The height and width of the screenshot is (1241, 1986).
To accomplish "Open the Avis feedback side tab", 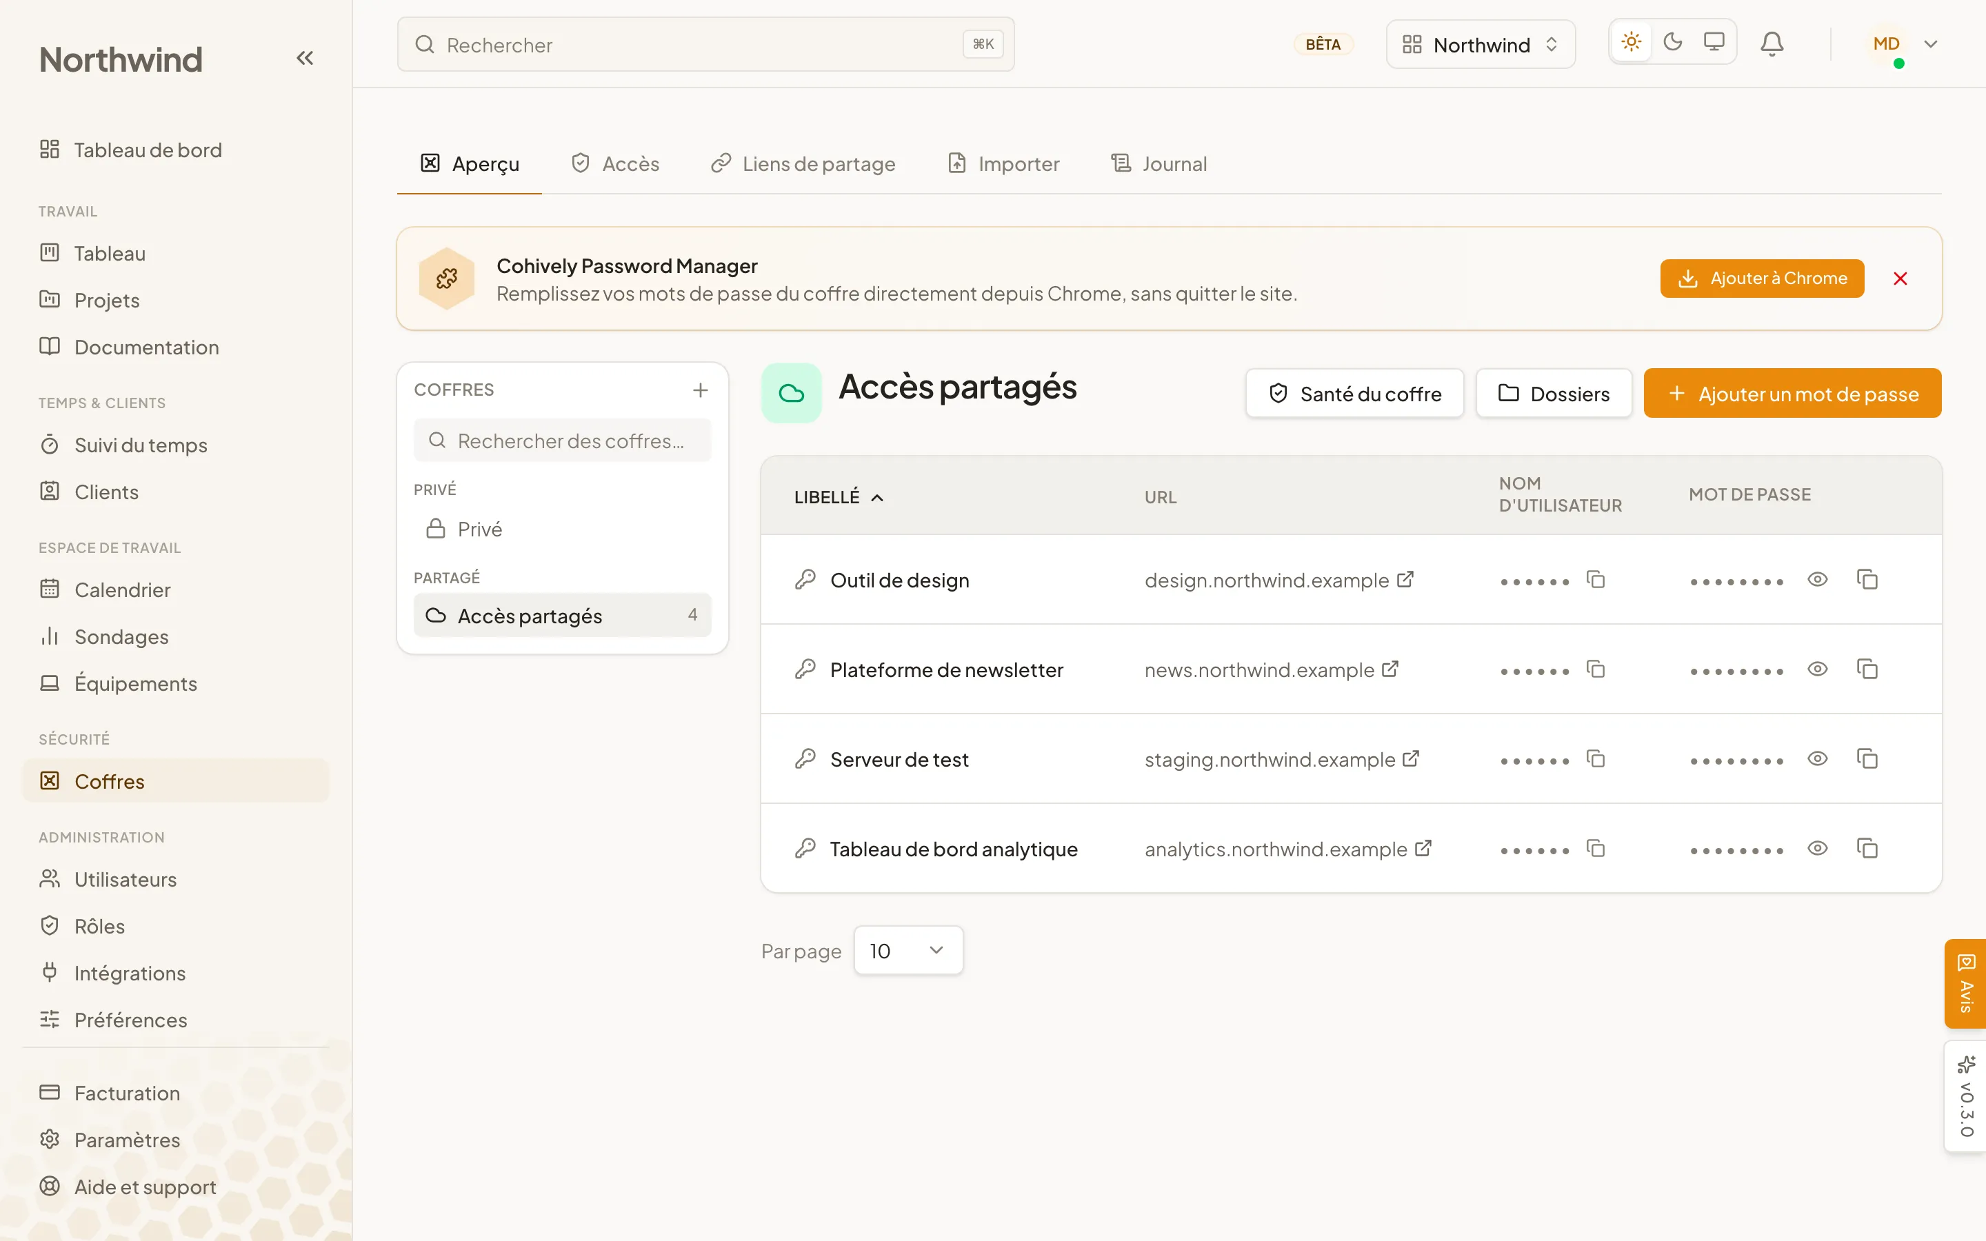I will click(1965, 983).
